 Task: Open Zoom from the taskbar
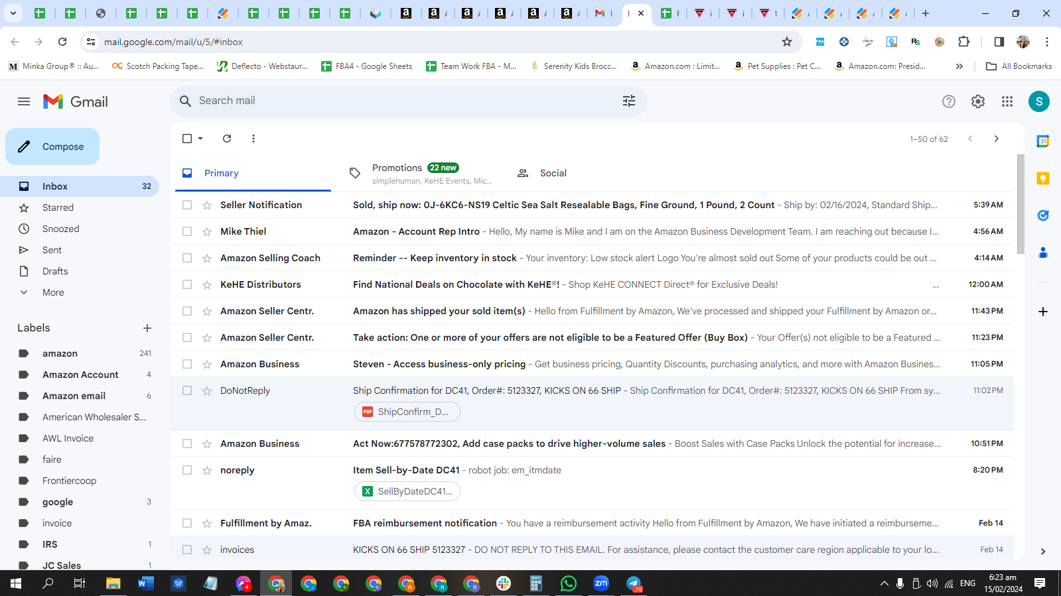[601, 583]
